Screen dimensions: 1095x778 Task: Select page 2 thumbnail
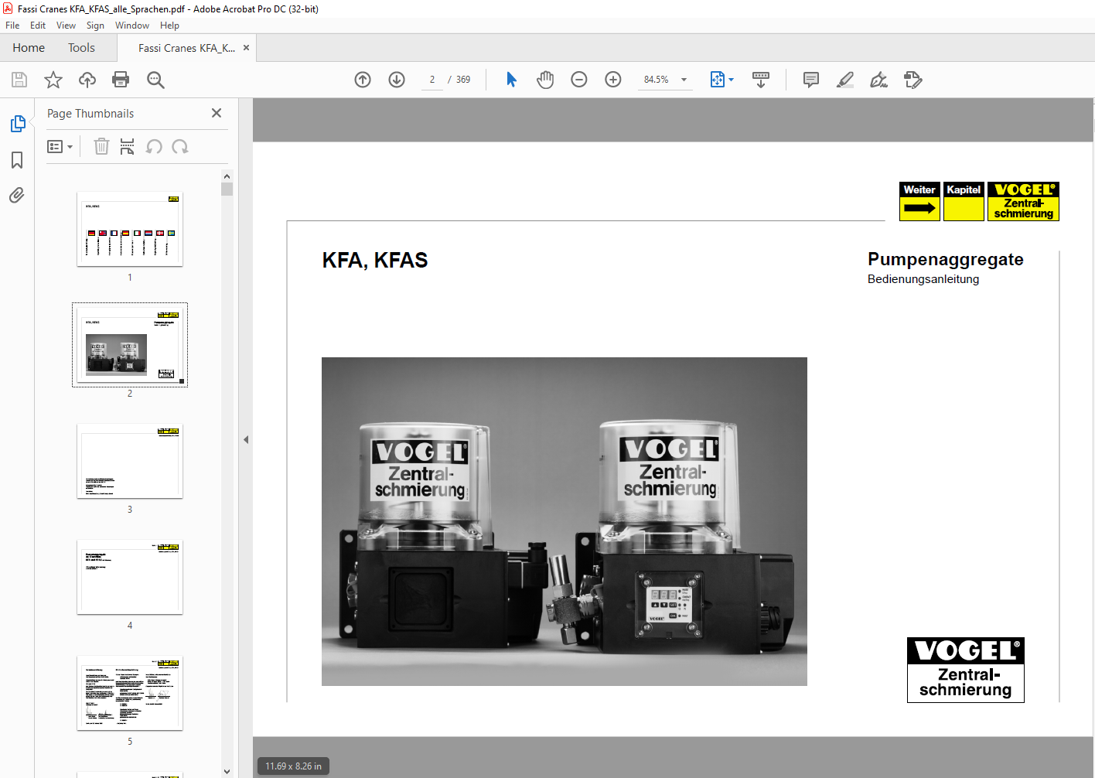[x=130, y=345]
